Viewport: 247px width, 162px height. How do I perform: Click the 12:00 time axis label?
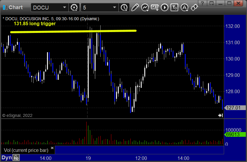point(141,158)
